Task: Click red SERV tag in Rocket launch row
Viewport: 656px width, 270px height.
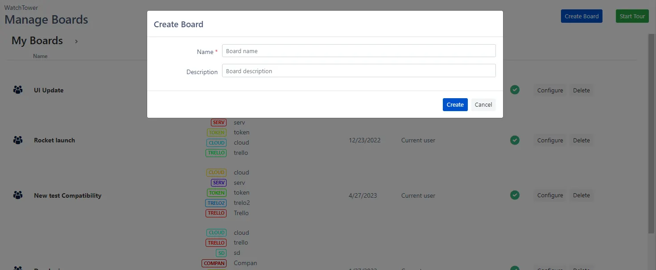Action: click(219, 122)
